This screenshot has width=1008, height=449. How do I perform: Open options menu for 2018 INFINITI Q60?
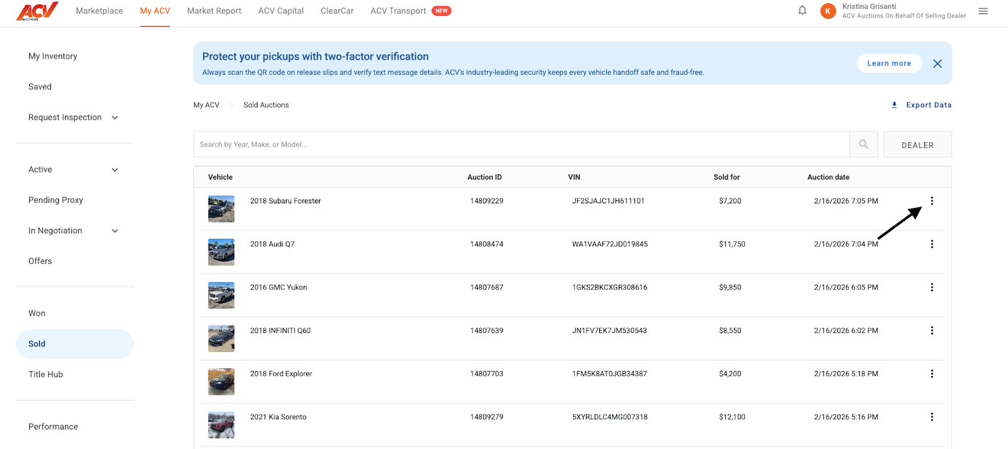(x=932, y=331)
